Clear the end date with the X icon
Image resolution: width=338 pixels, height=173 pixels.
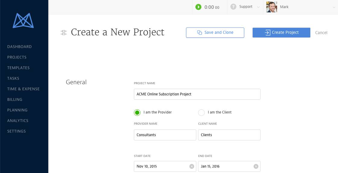[256, 166]
